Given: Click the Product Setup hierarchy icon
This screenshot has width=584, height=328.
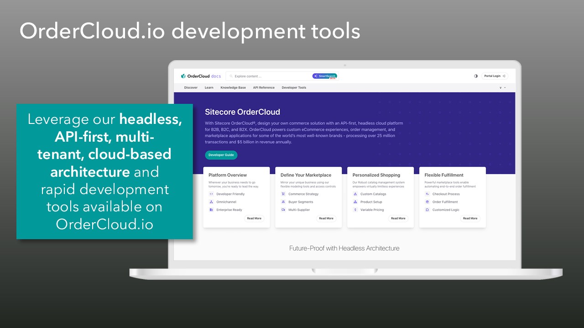Looking at the screenshot, I should pos(355,202).
